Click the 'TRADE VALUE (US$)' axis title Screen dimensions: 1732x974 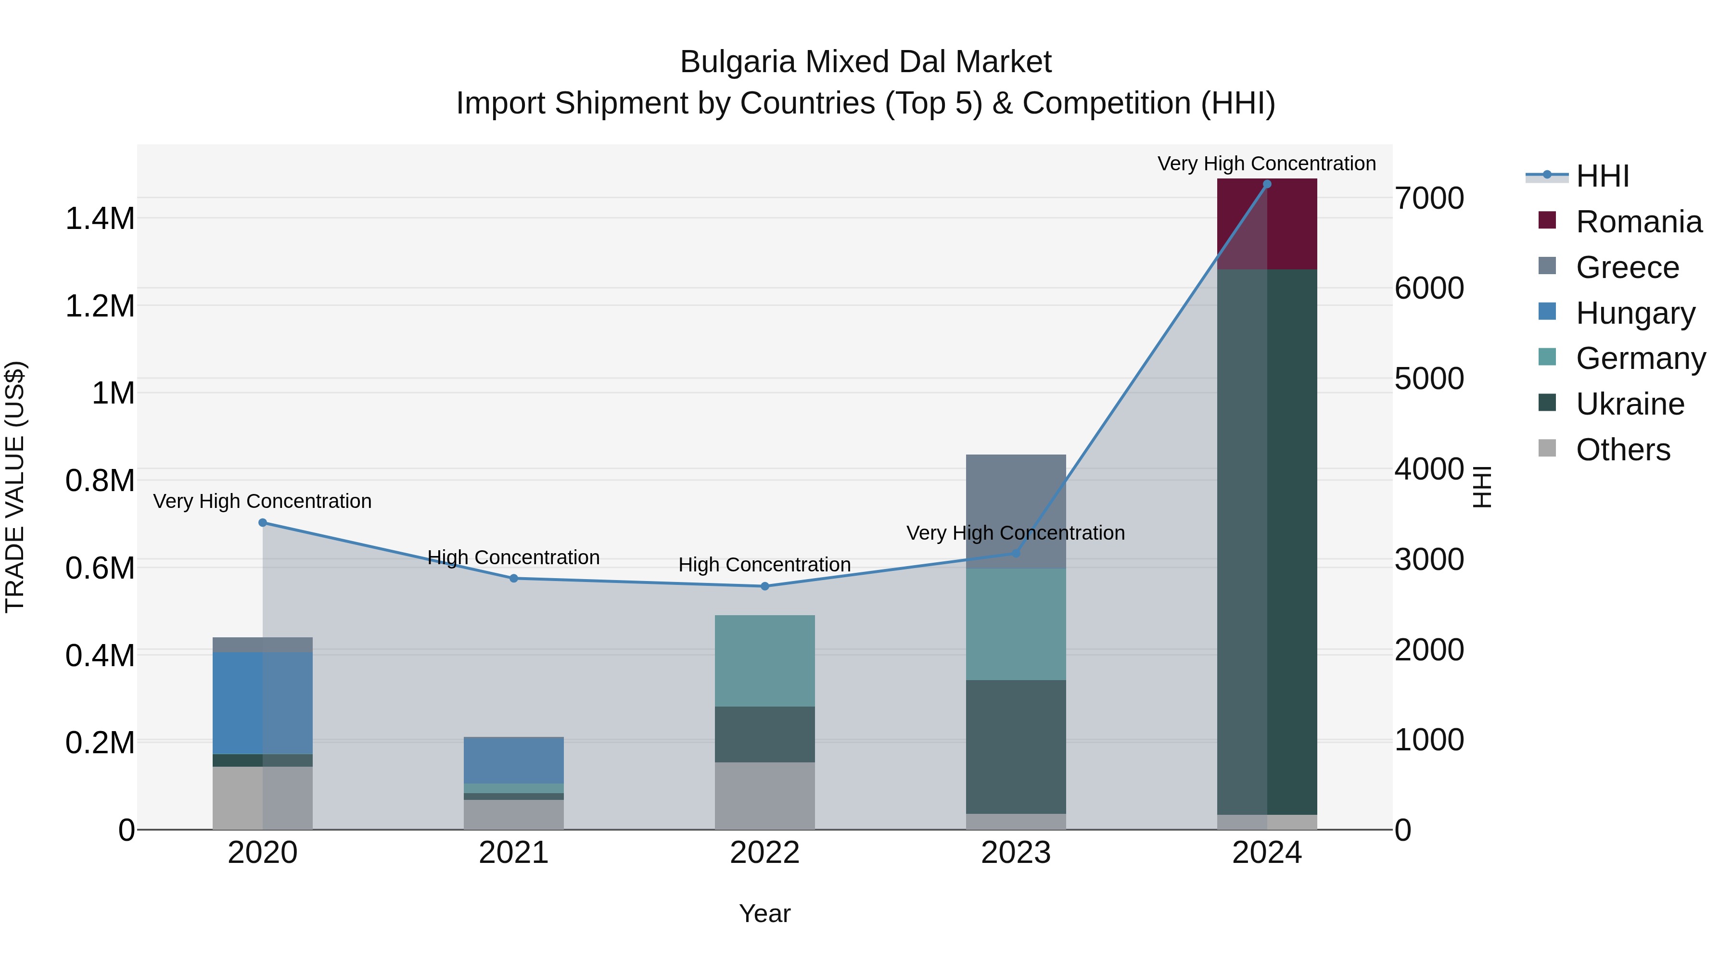(15, 487)
